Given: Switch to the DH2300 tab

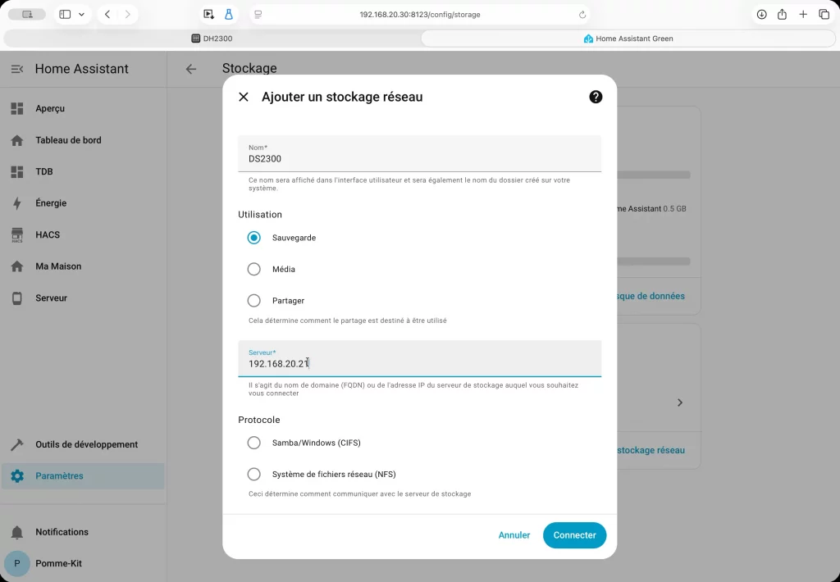Looking at the screenshot, I should (x=218, y=38).
